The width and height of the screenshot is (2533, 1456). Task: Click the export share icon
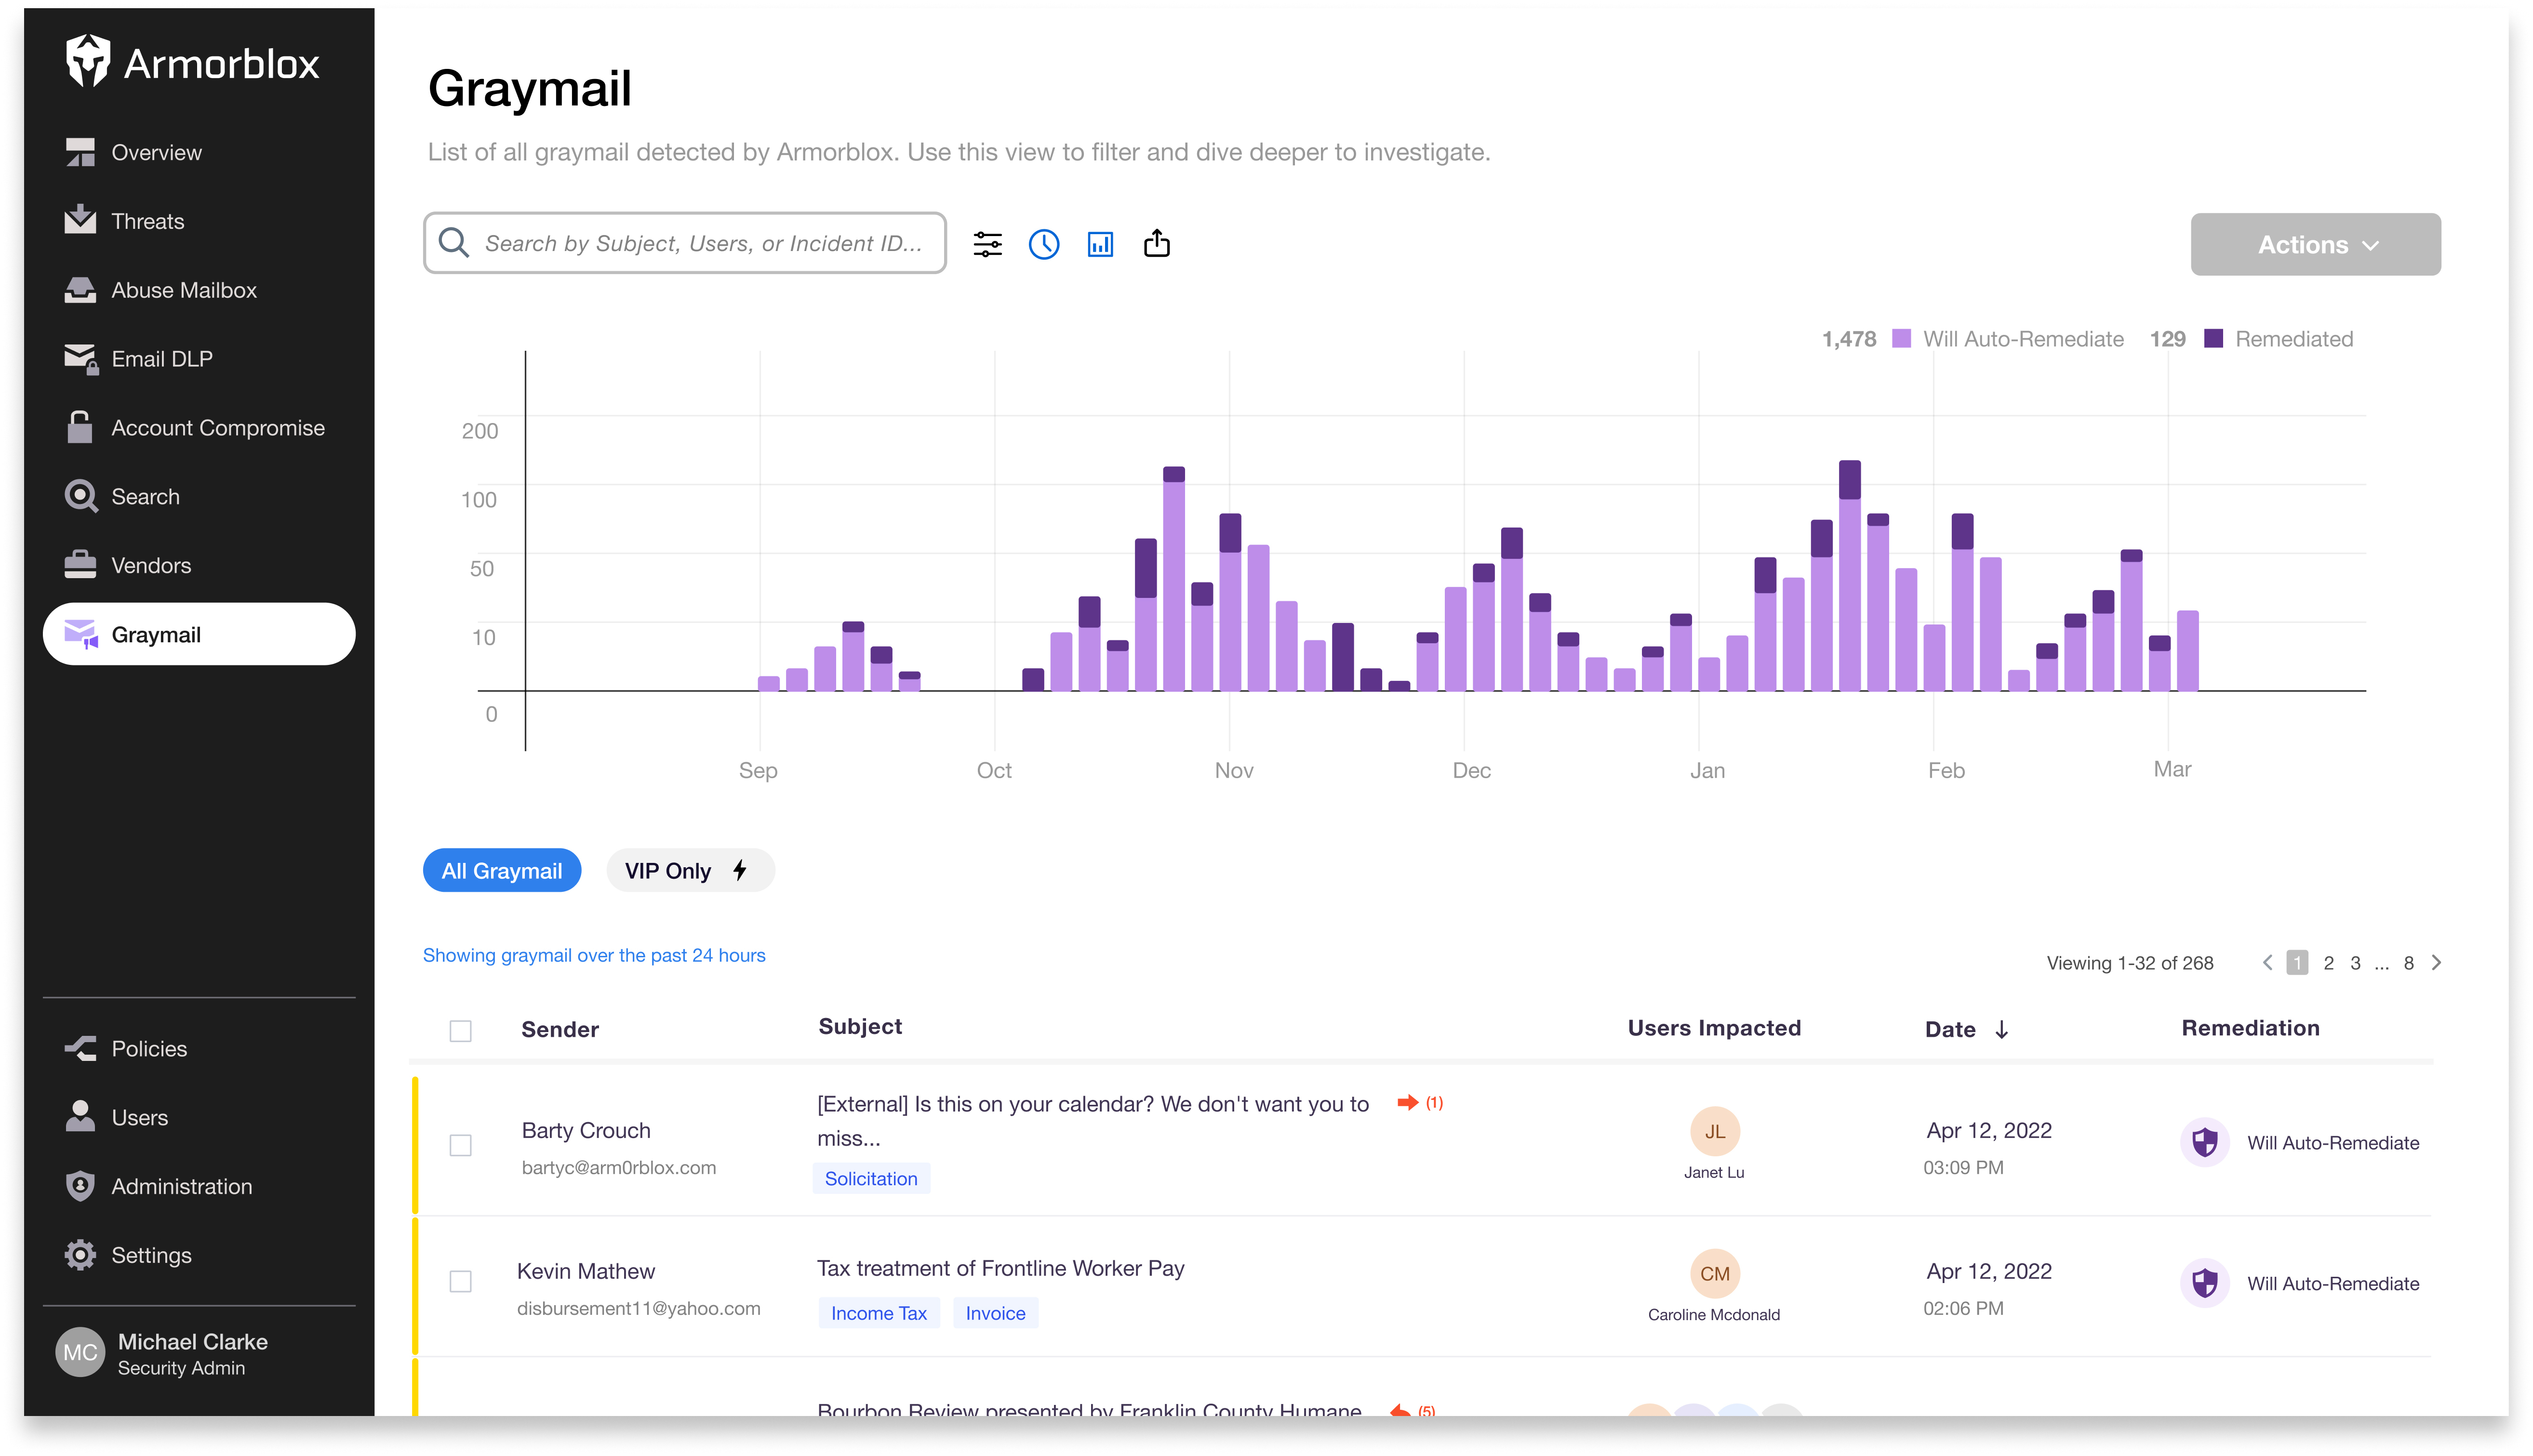pos(1156,244)
